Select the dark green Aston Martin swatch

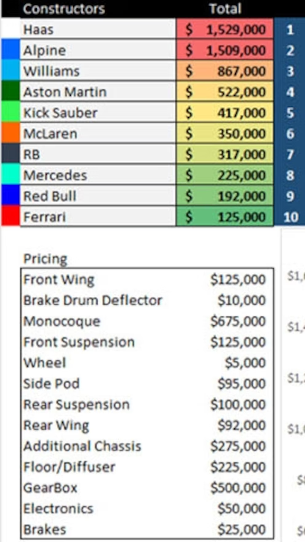[x=10, y=92]
